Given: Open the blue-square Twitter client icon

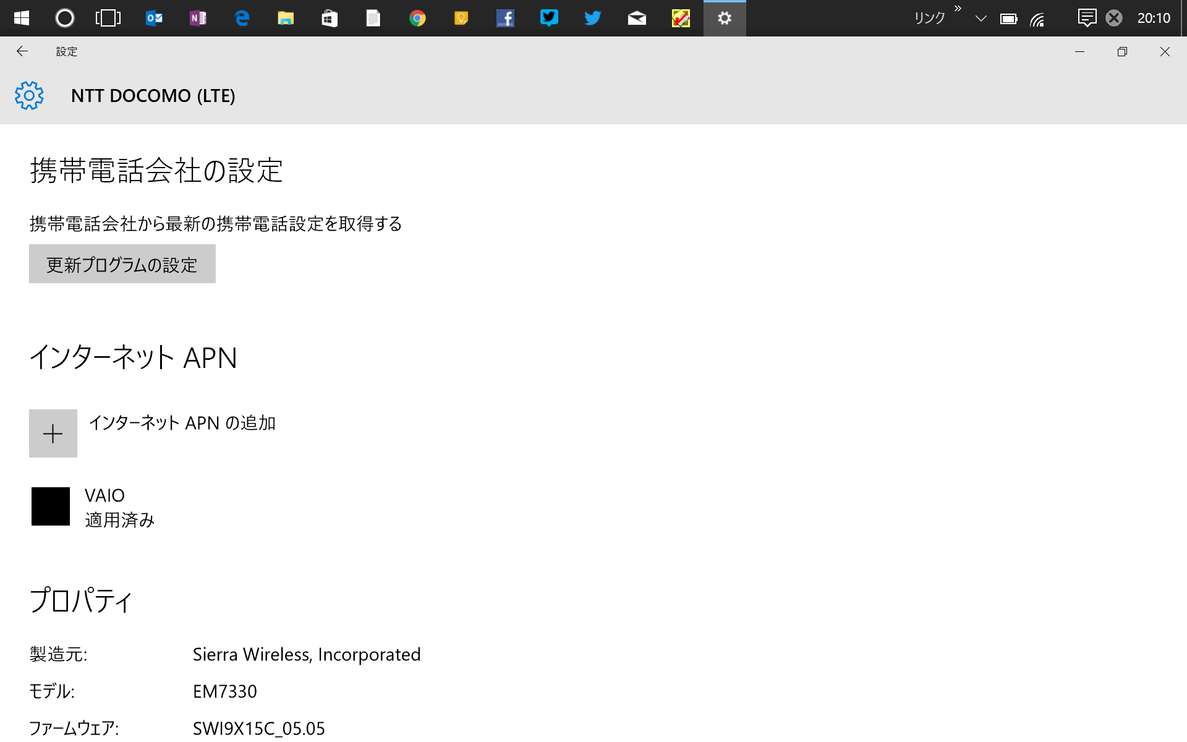Looking at the screenshot, I should click(549, 17).
